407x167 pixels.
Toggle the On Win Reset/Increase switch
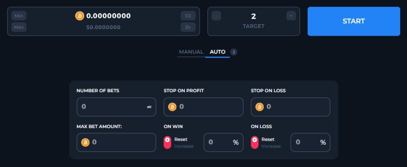167,142
